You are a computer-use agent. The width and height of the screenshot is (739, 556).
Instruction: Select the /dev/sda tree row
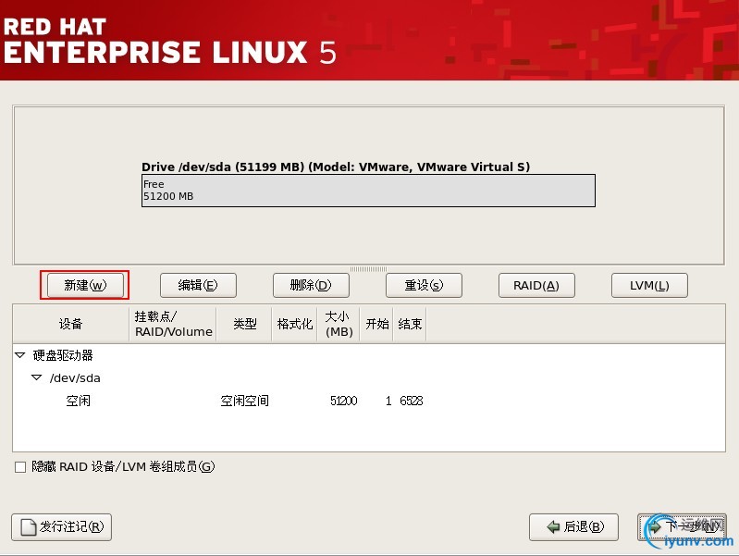(368, 377)
